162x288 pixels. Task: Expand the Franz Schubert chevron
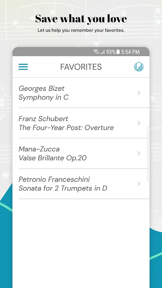[139, 123]
